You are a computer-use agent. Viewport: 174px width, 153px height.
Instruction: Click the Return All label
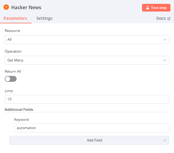click(13, 71)
